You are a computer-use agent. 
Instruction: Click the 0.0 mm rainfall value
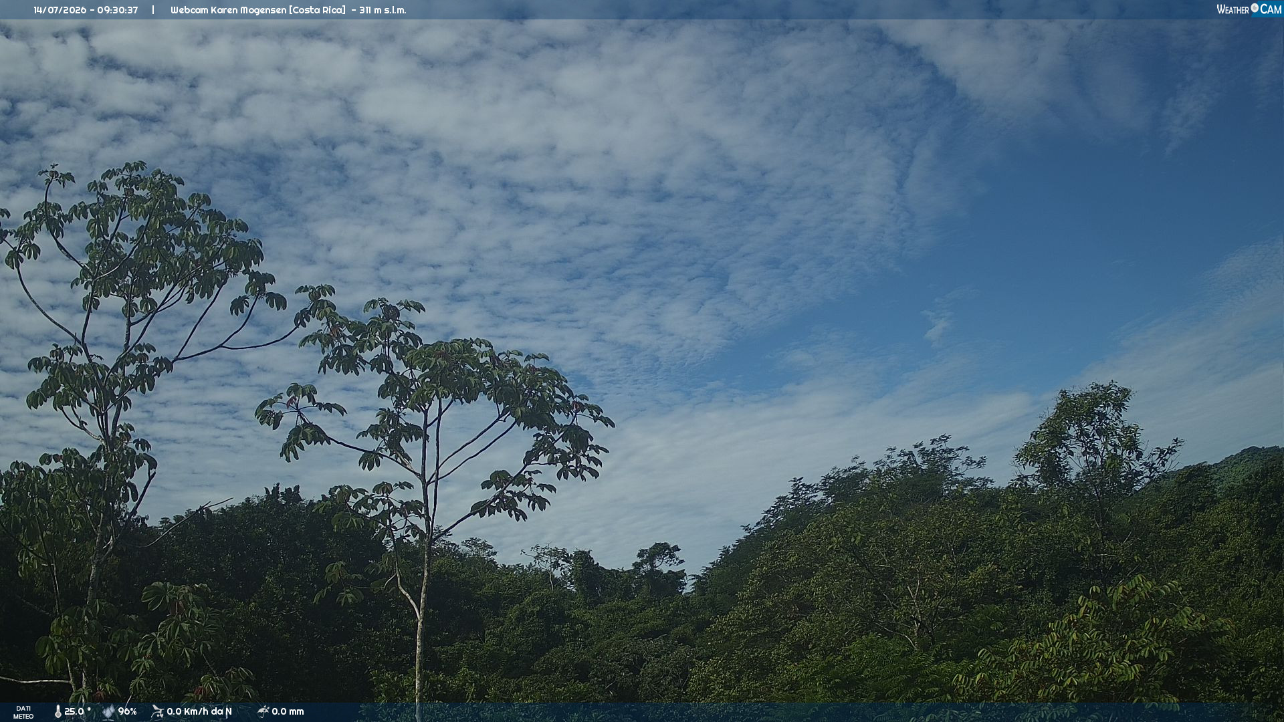[x=288, y=711]
